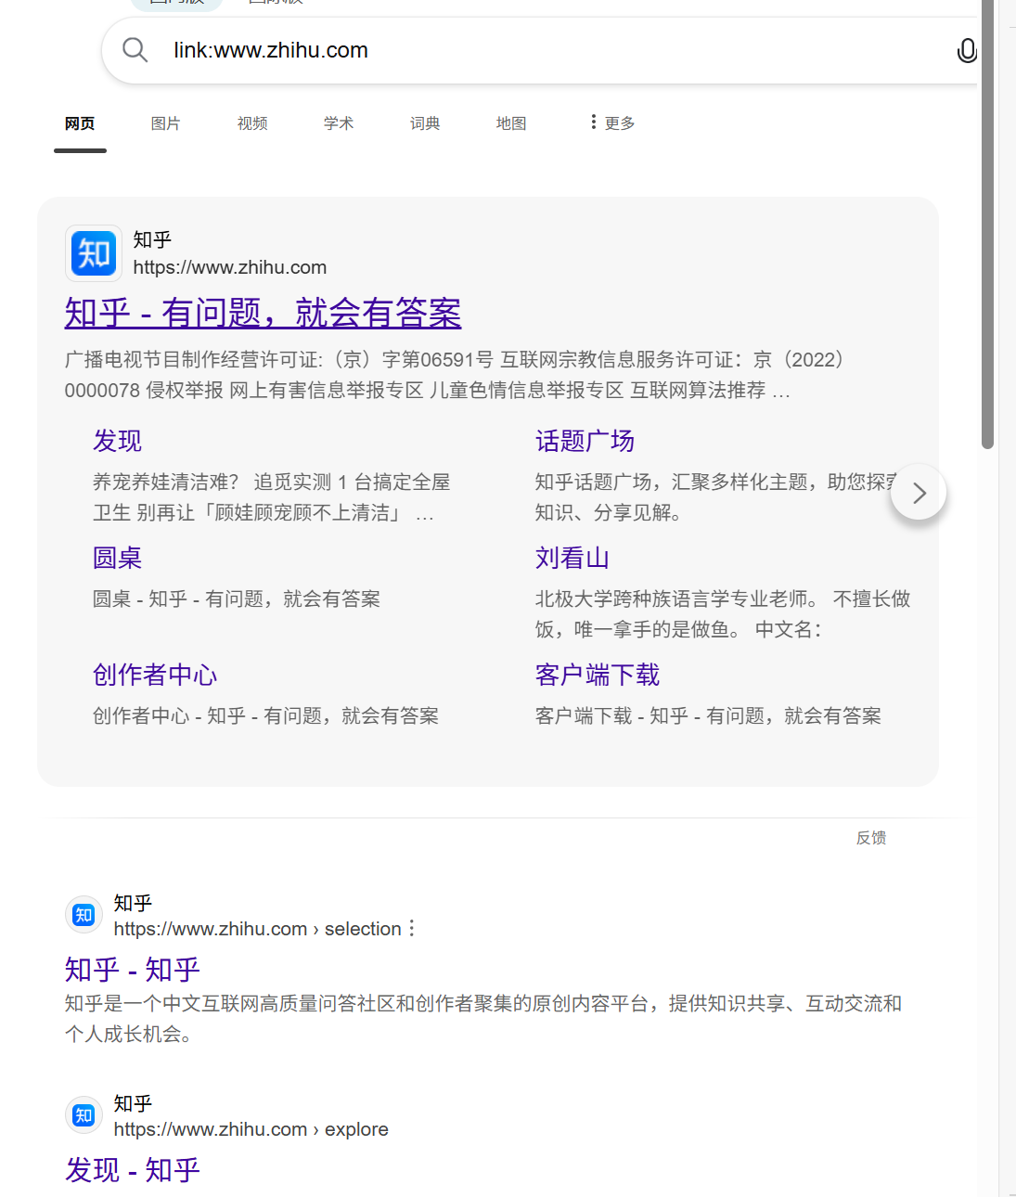1016x1197 pixels.
Task: Click 圆桌 - 知乎 - 有问题 snippet text
Action: pyautogui.click(x=237, y=599)
